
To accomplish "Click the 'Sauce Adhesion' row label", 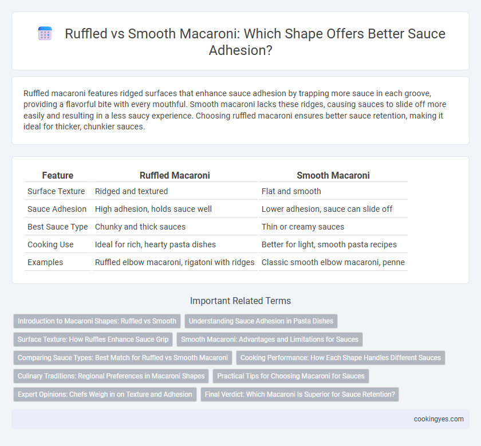I will pyautogui.click(x=58, y=209).
